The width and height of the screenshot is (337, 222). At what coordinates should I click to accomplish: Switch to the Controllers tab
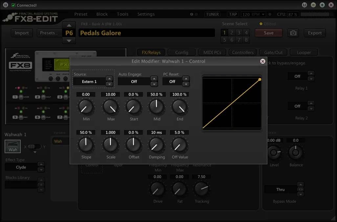point(243,52)
